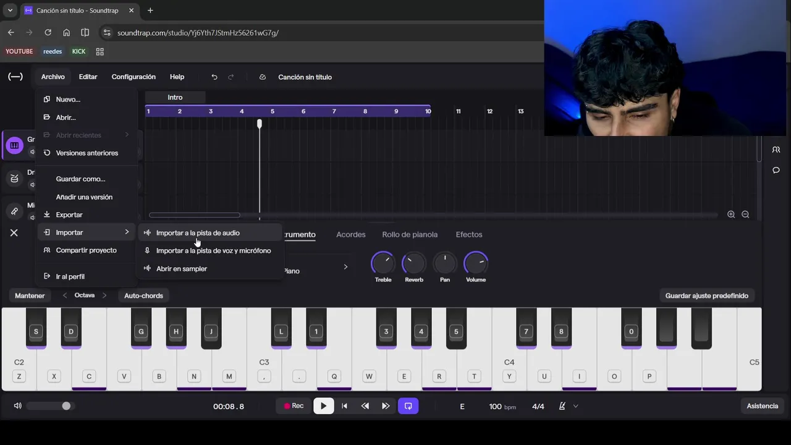
Task: Switch to the Acordes tab
Action: click(x=350, y=234)
